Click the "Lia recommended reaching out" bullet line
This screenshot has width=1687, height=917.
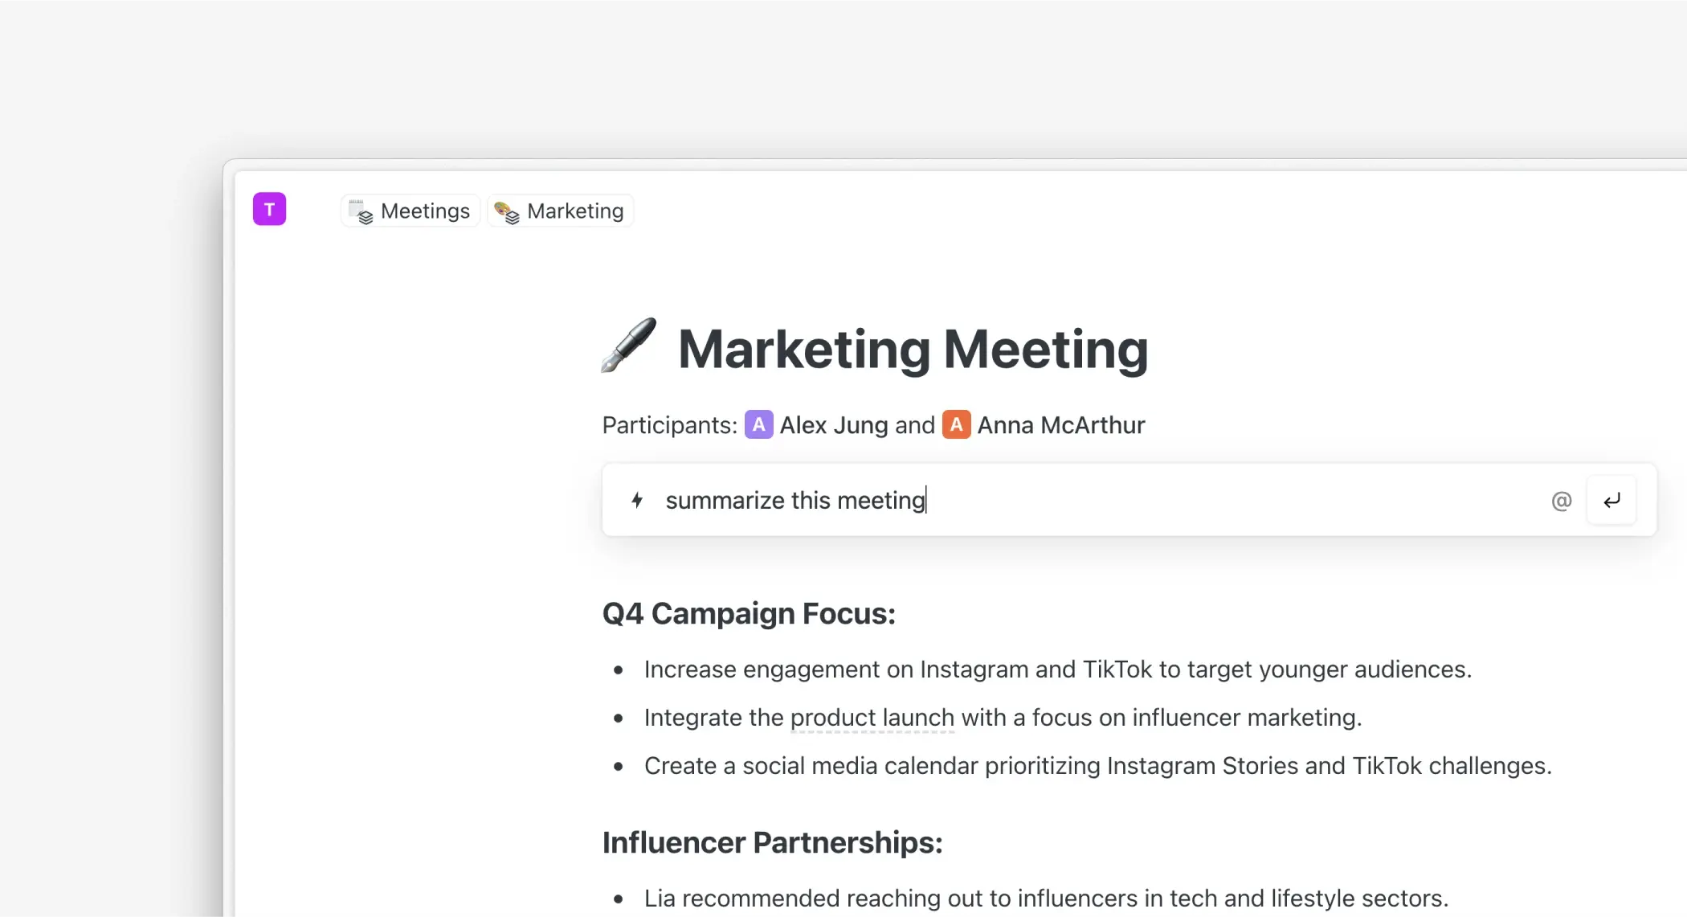(x=1046, y=899)
